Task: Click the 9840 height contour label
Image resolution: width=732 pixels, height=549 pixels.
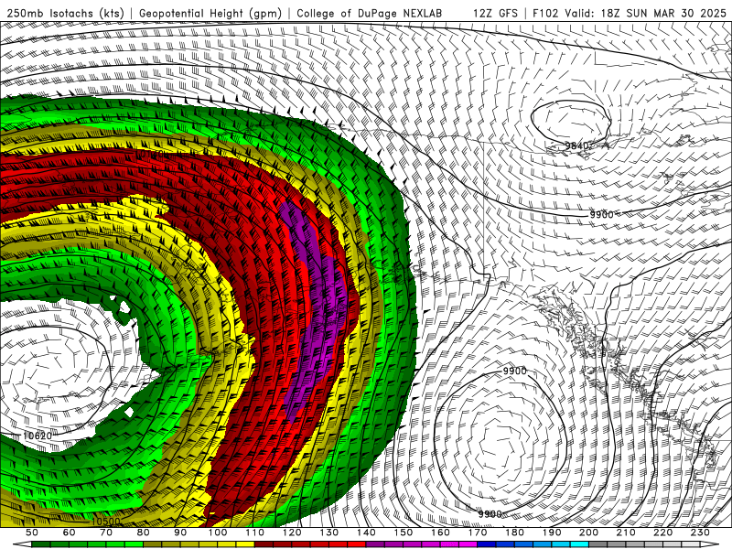Action: (x=577, y=146)
